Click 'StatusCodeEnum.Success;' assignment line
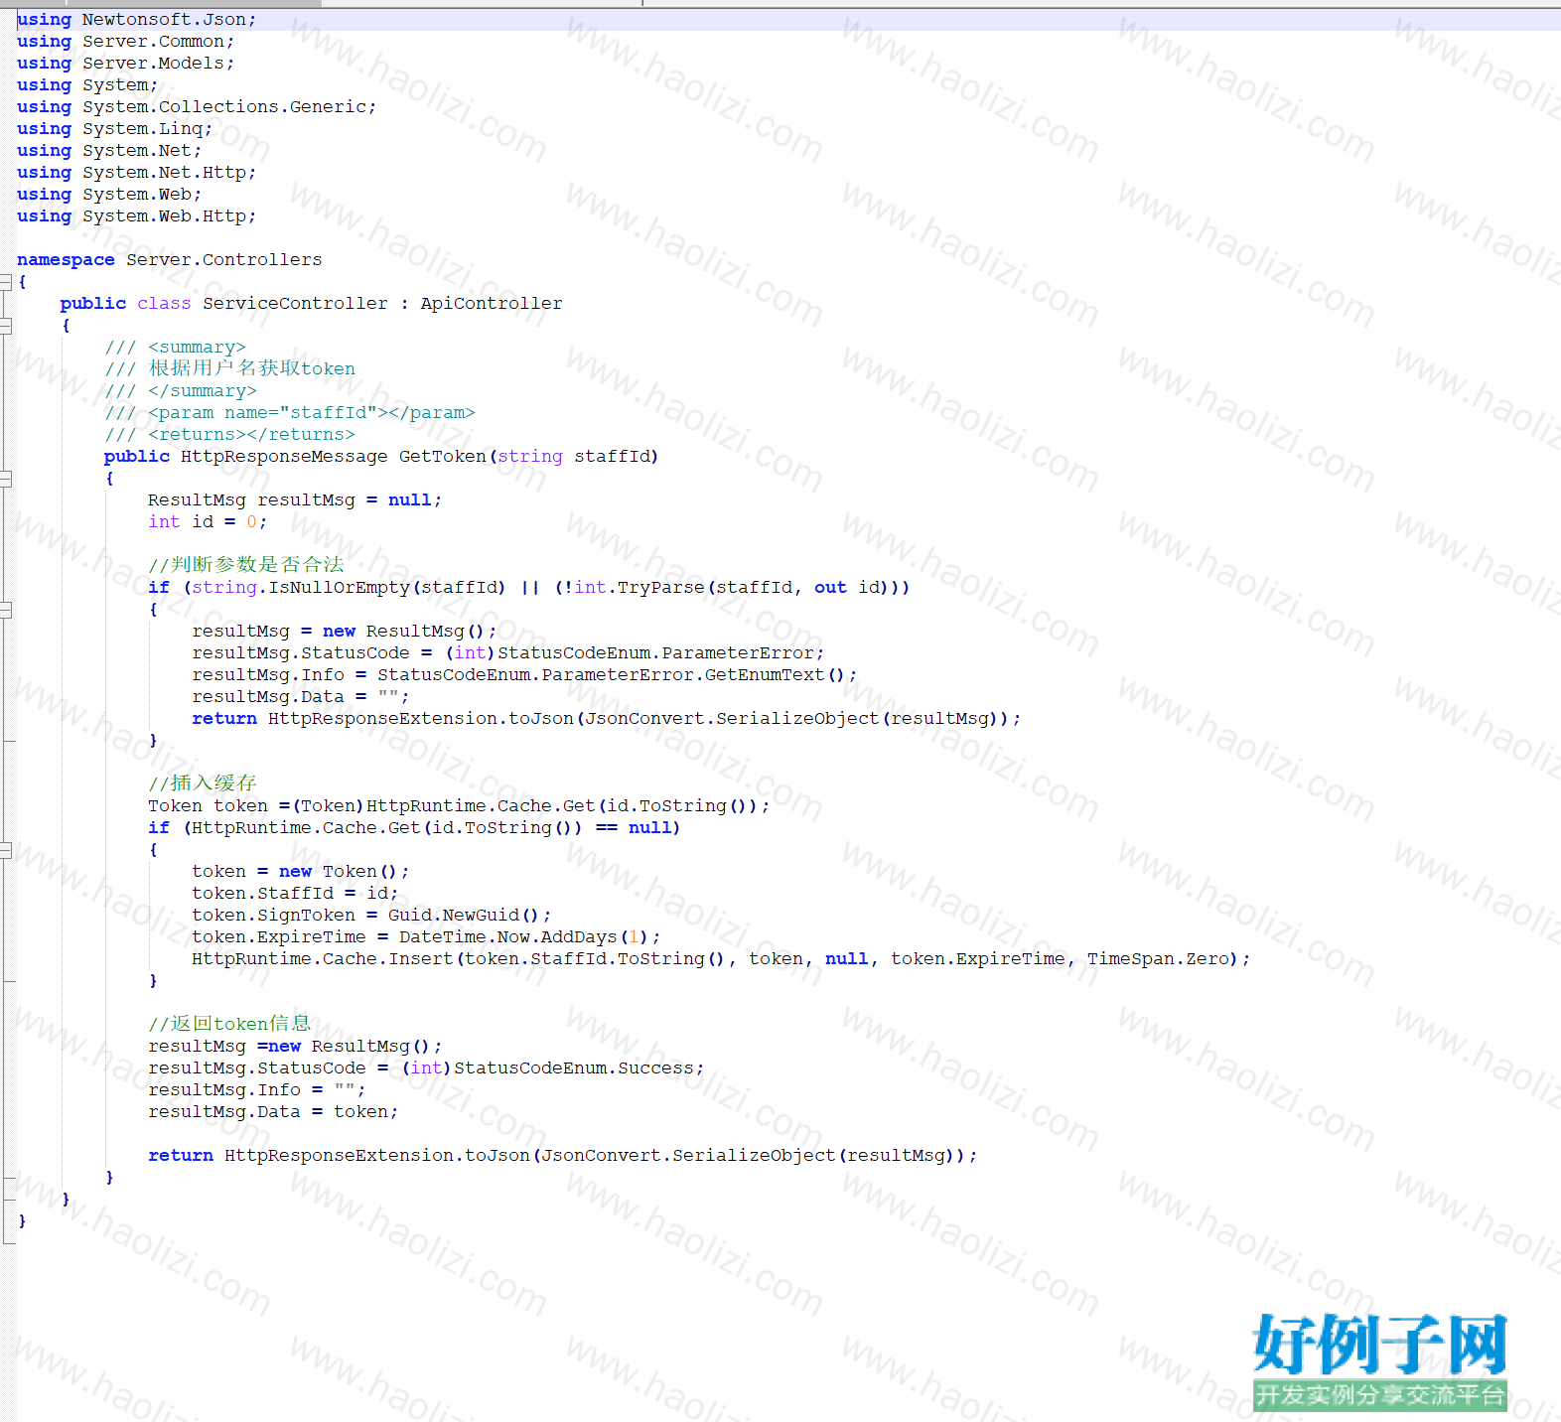 (x=426, y=1067)
